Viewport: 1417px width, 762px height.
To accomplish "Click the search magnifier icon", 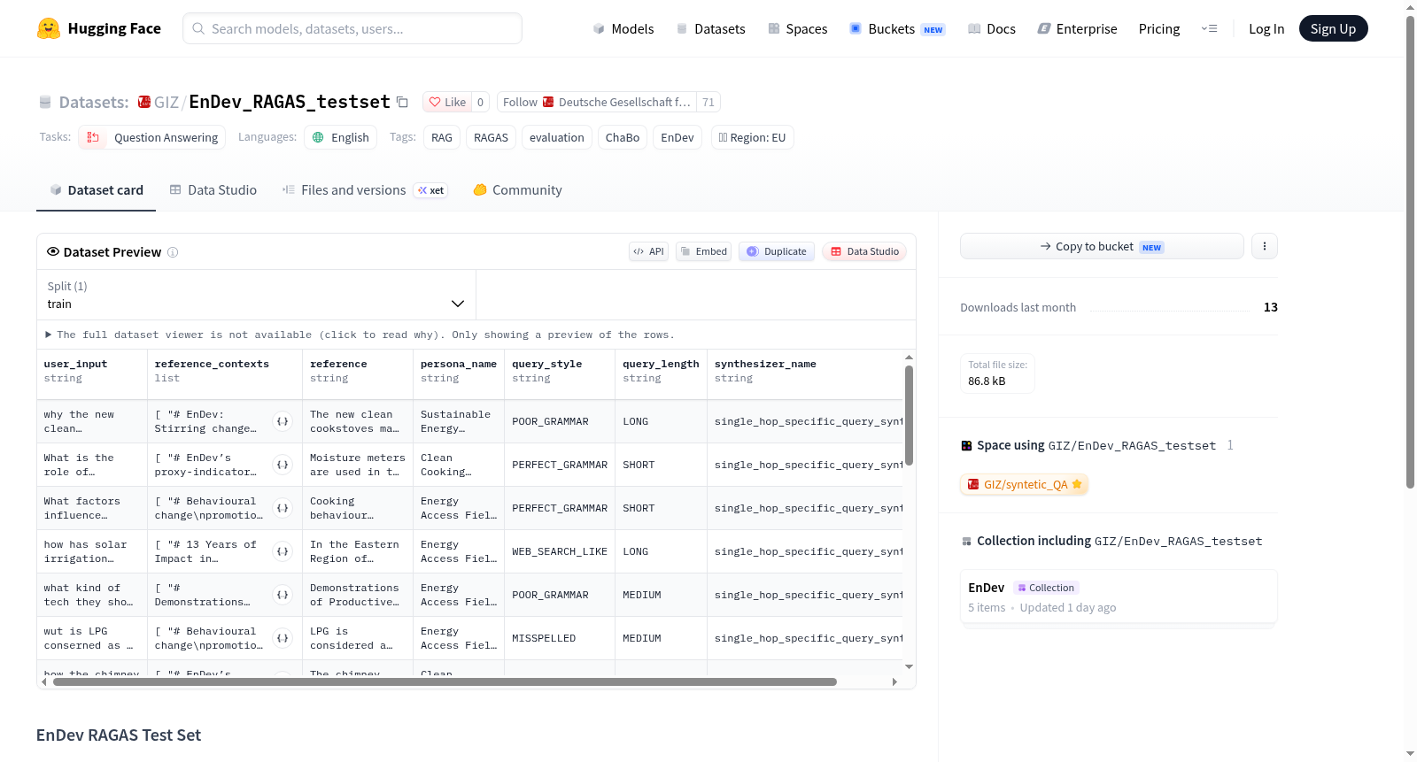I will (199, 28).
